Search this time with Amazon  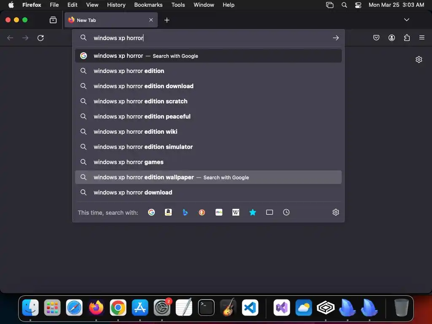click(168, 212)
